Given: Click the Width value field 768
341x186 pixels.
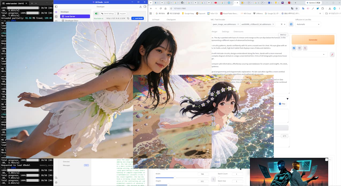Looking at the screenshot, I should tap(203, 174).
